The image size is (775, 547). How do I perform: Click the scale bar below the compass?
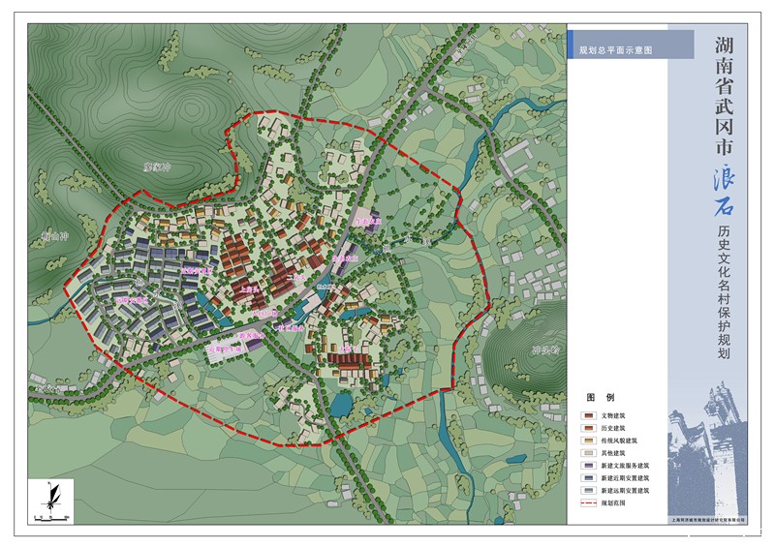[48, 519]
